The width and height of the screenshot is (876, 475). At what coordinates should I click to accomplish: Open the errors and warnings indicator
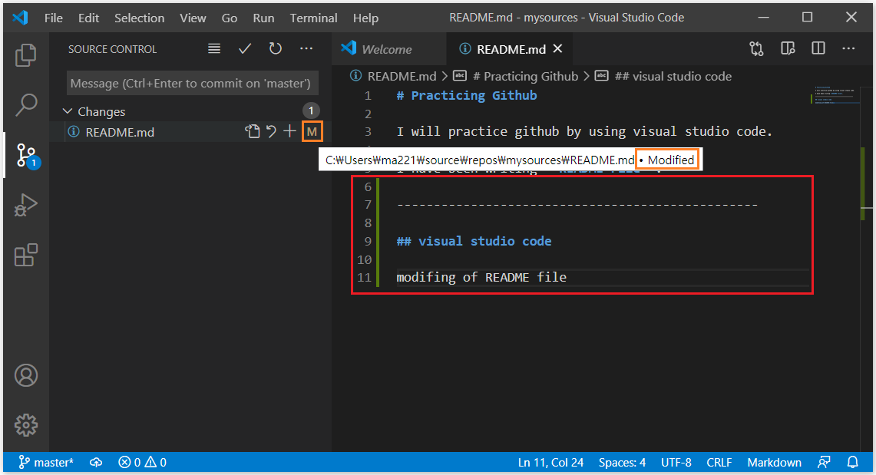coord(143,462)
